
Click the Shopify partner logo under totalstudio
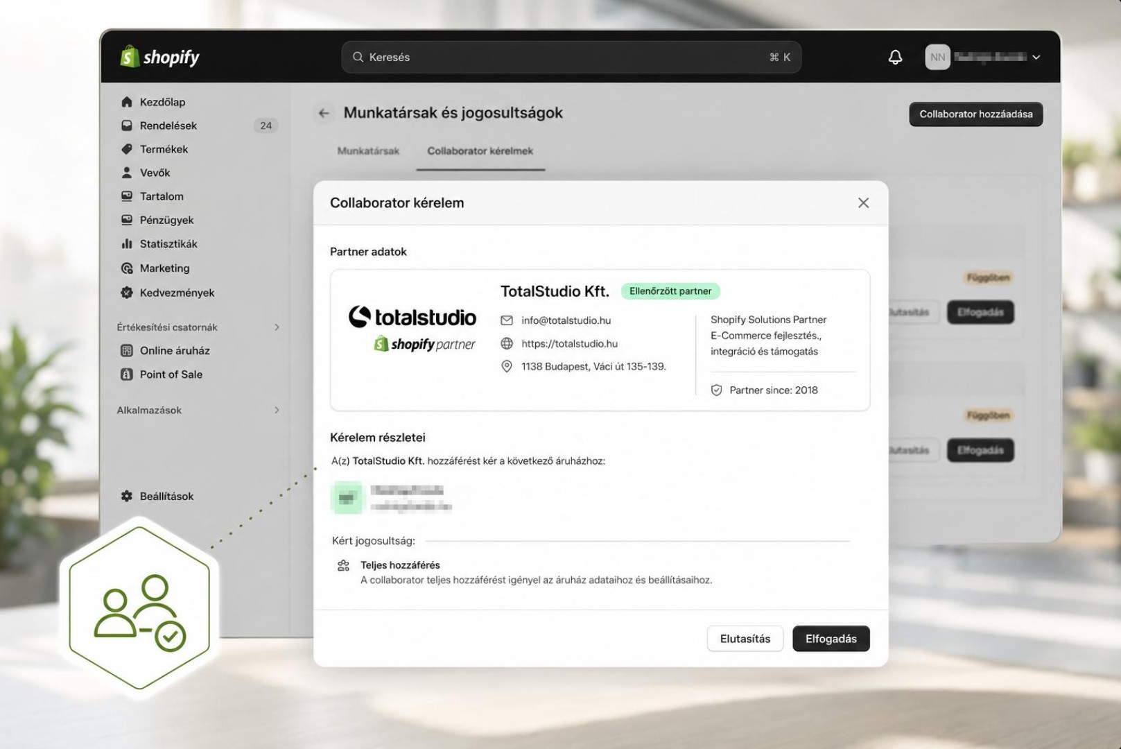(x=424, y=344)
